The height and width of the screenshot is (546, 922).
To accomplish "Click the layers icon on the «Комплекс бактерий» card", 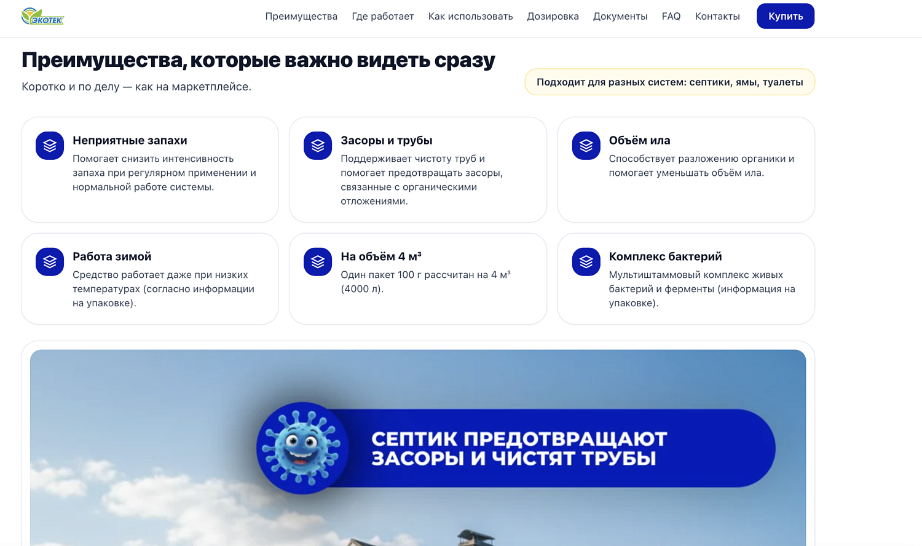I will pyautogui.click(x=586, y=261).
